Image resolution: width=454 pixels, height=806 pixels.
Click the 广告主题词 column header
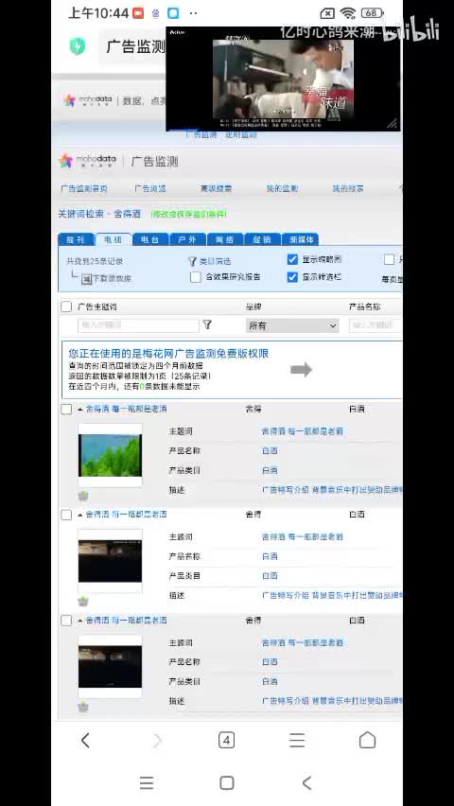[x=96, y=307]
